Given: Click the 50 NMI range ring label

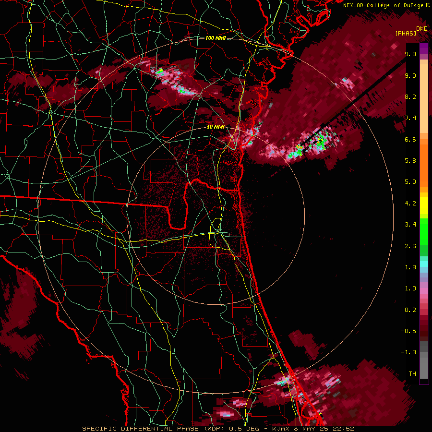Looking at the screenshot, I should (216, 127).
